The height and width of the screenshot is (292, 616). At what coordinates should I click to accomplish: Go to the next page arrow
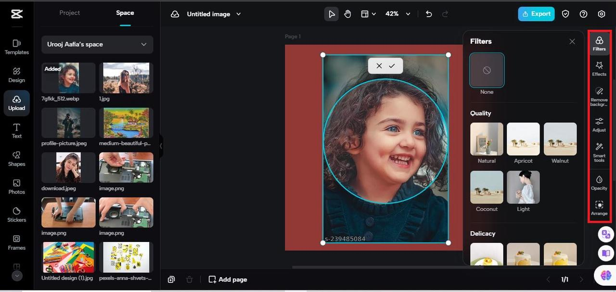point(581,279)
